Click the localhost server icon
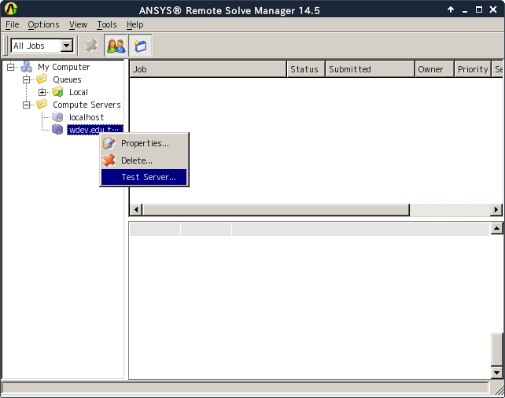The height and width of the screenshot is (398, 505). point(57,117)
